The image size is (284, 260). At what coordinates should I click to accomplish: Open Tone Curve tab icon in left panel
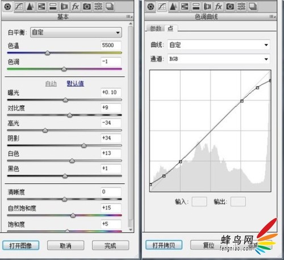(x=19, y=7)
